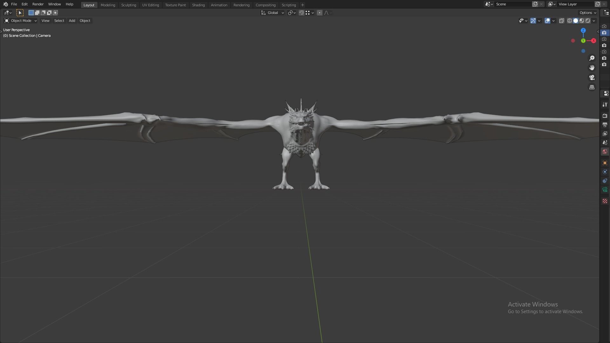This screenshot has height=343, width=610.
Task: Switch to the Texture Paint workspace tab
Action: click(175, 5)
